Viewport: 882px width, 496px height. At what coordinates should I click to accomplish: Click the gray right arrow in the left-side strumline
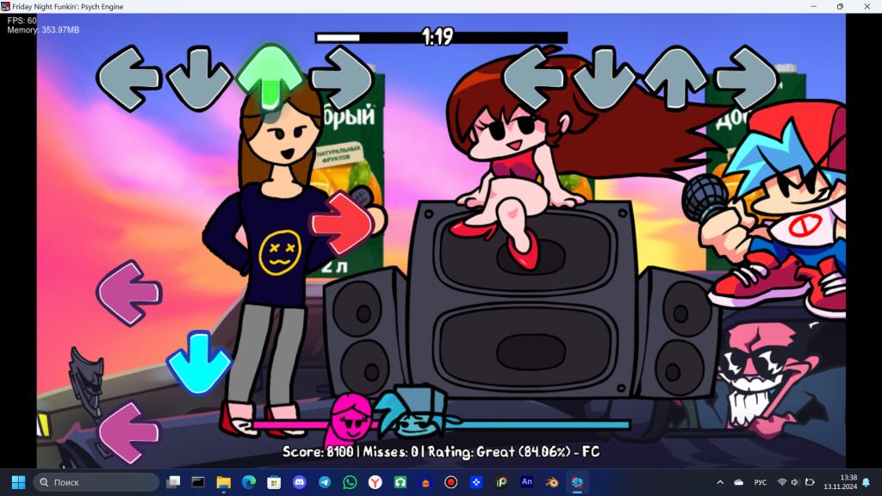tap(341, 78)
